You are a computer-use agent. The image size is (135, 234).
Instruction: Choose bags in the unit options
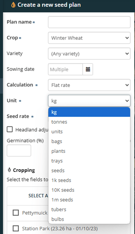[x=89, y=141]
